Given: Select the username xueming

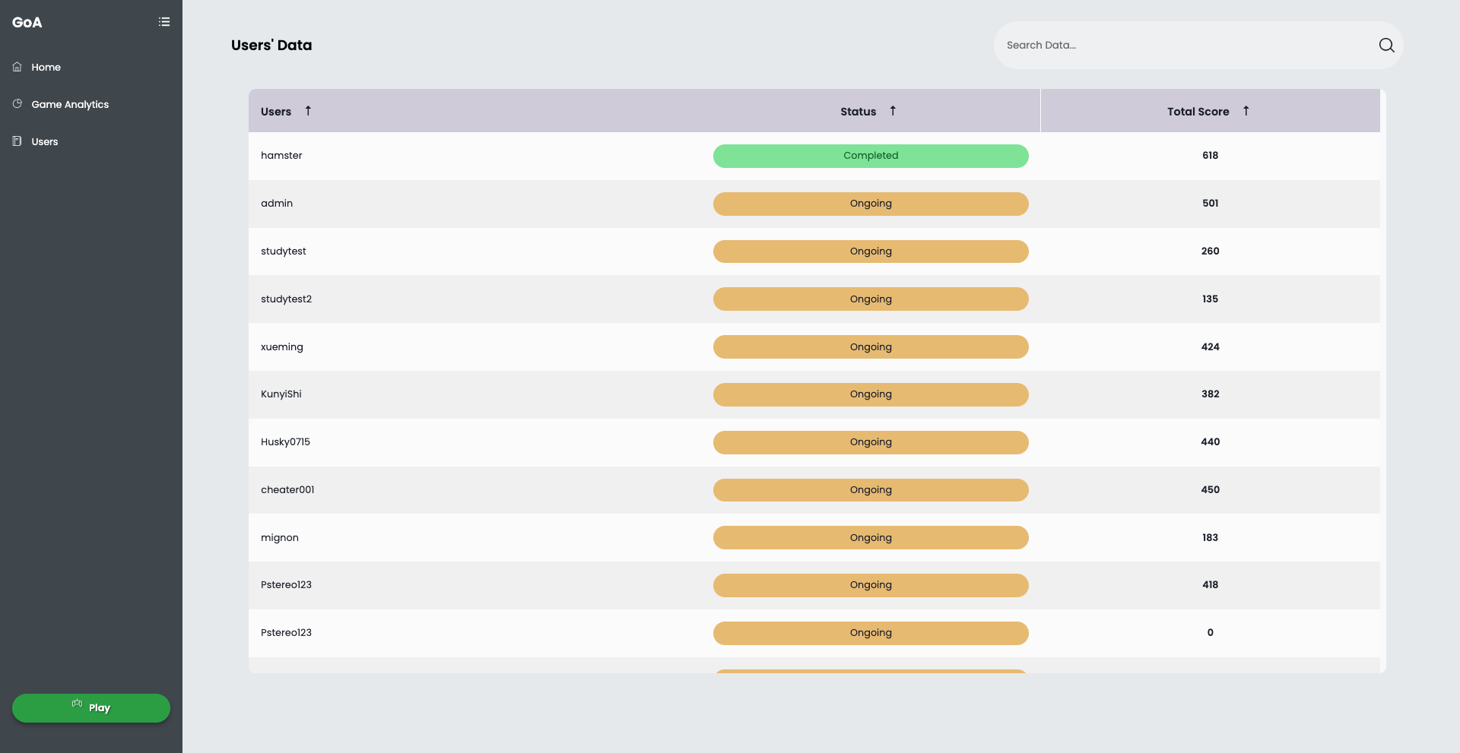Looking at the screenshot, I should pyautogui.click(x=282, y=347).
